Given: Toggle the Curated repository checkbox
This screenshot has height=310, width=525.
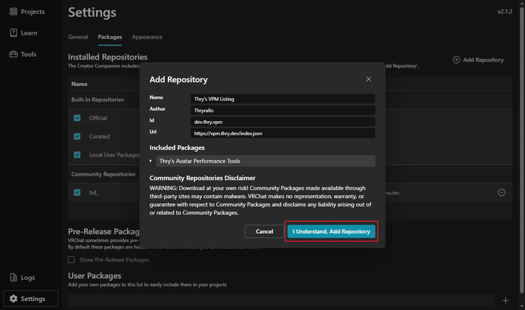Looking at the screenshot, I should coord(77,136).
